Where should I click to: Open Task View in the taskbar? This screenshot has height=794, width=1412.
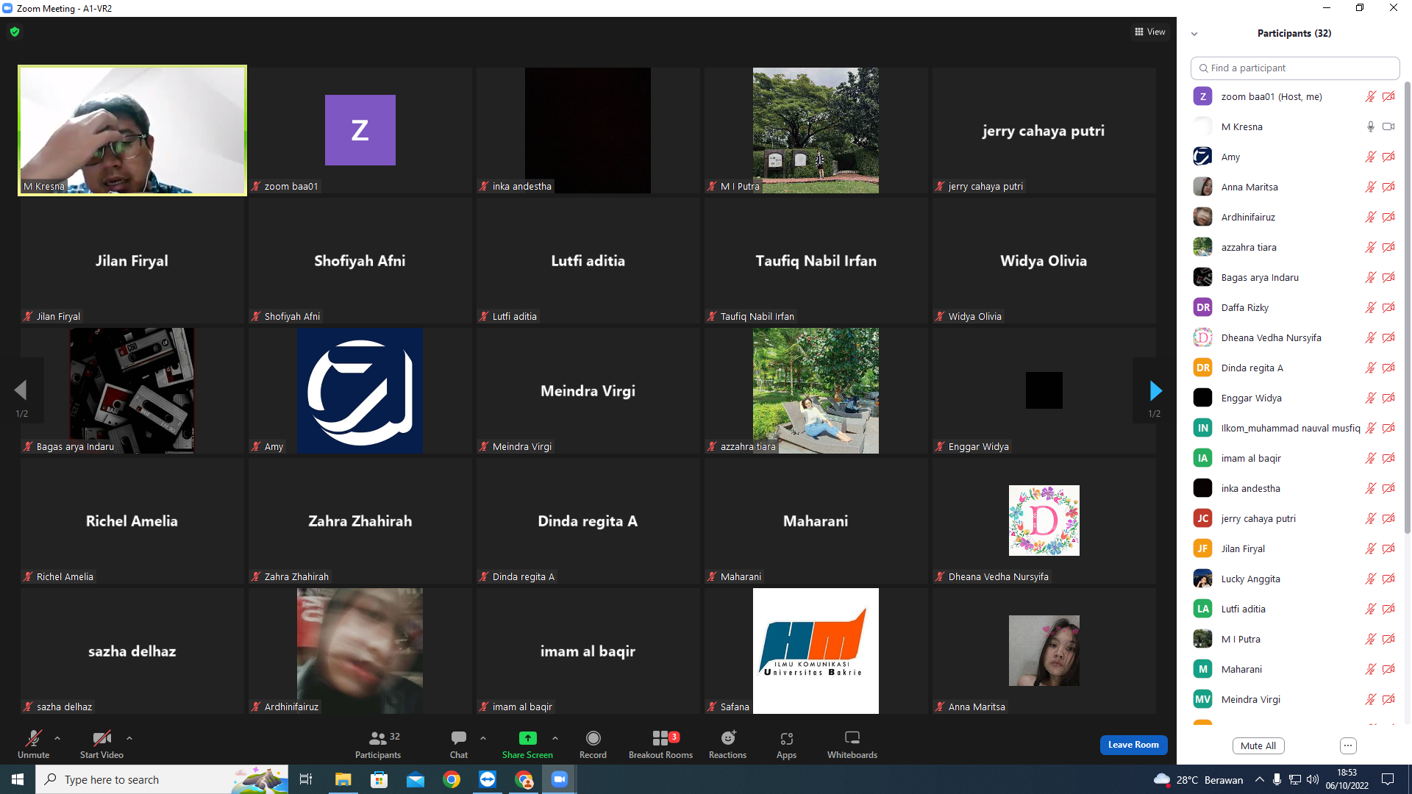click(x=306, y=779)
